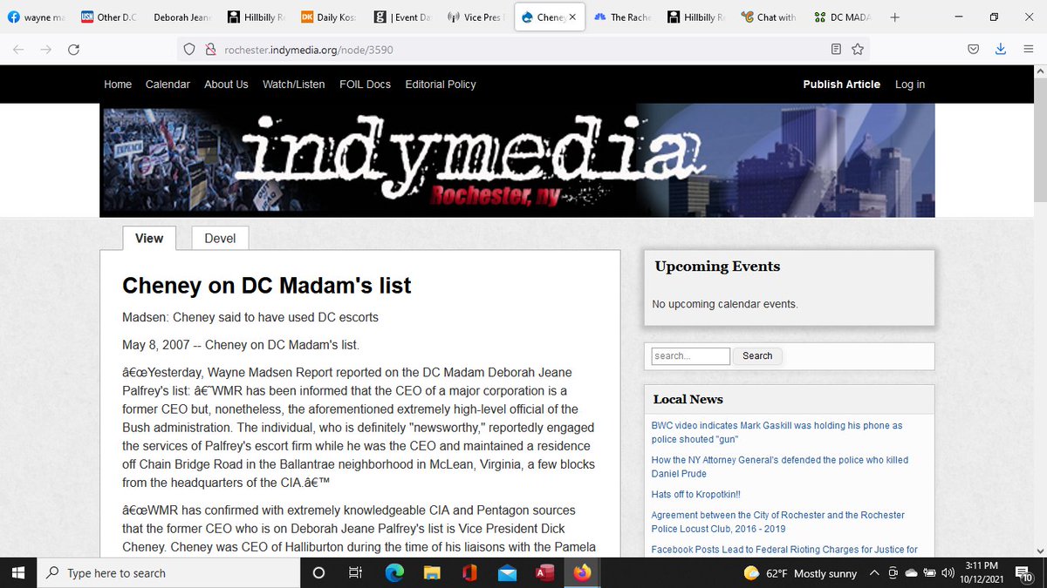The image size is (1047, 588).
Task: Close the active Cheney tab
Action: point(573,17)
